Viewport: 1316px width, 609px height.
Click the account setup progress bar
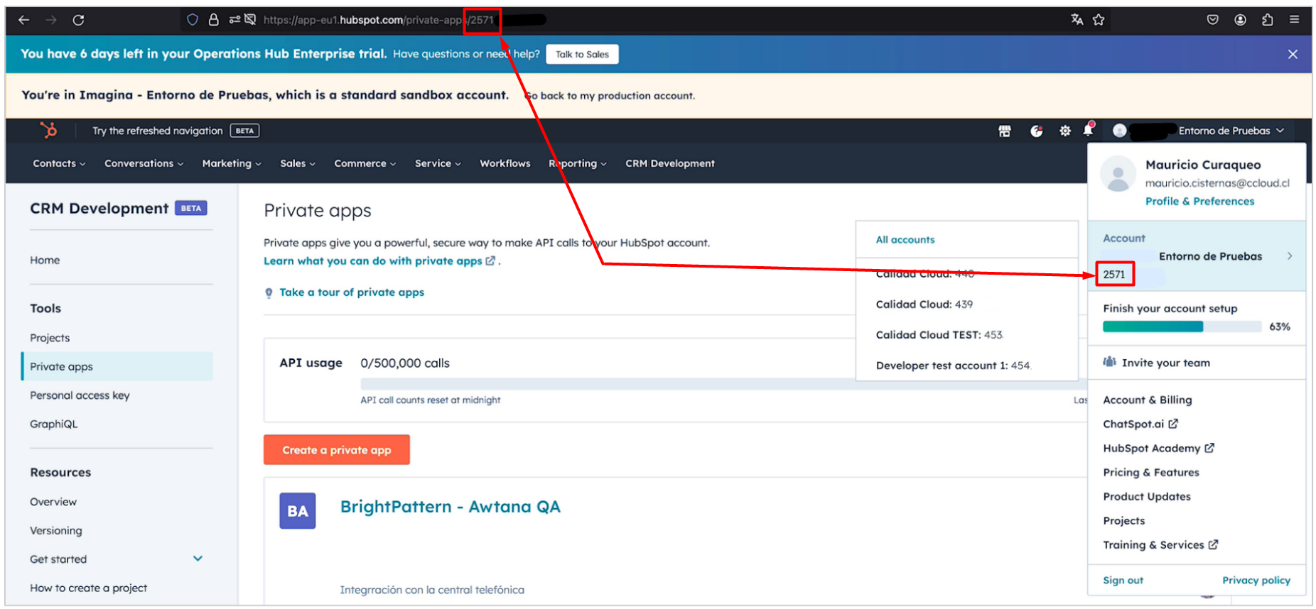pos(1181,327)
